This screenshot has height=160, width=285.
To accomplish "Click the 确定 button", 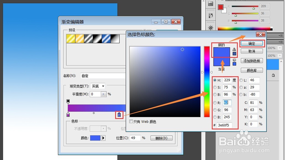I will click(252, 43).
